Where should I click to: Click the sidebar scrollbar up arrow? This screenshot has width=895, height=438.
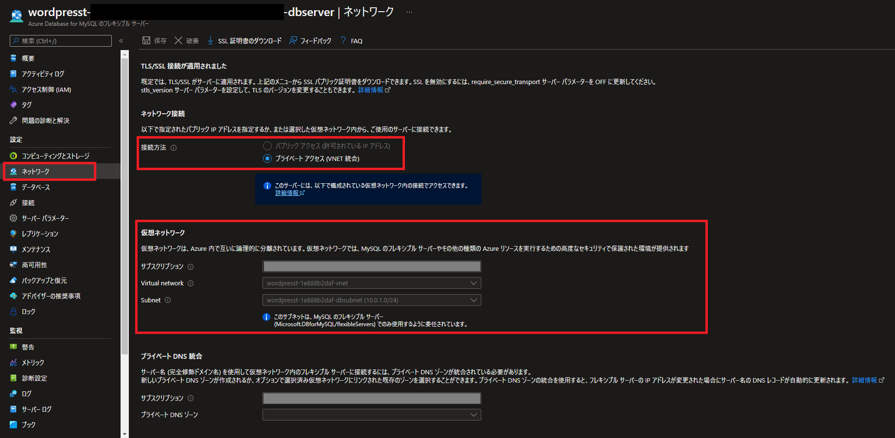pyautogui.click(x=124, y=54)
